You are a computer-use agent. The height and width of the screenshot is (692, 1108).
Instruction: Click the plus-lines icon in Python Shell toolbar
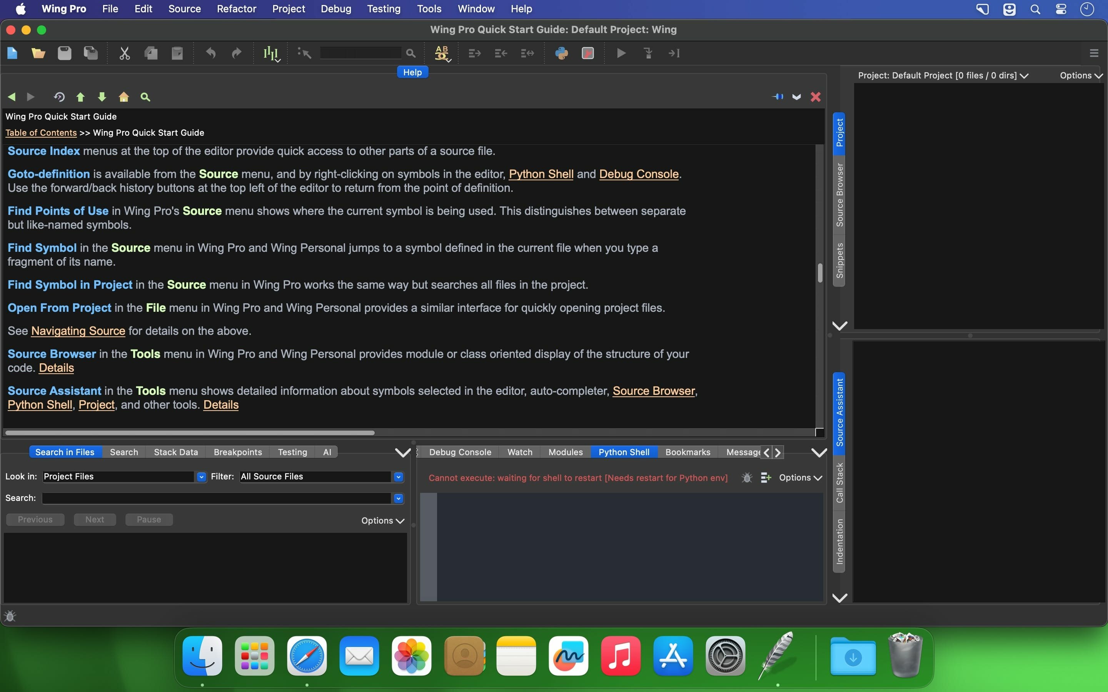[x=766, y=478]
